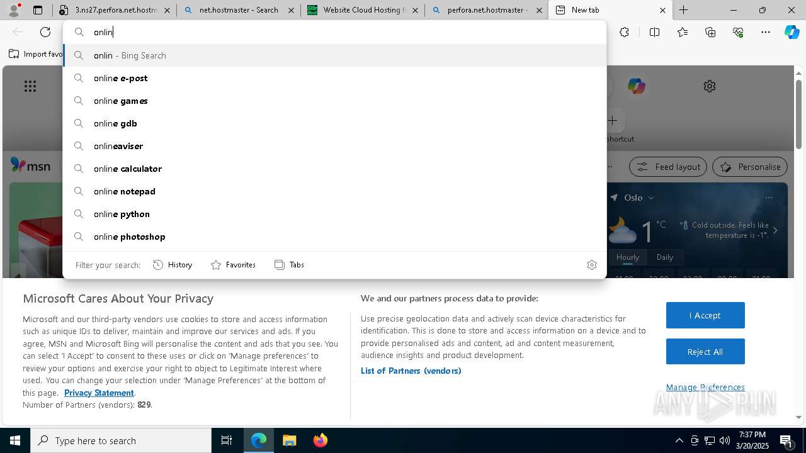Select 'online notepad' suggestion

click(x=335, y=191)
